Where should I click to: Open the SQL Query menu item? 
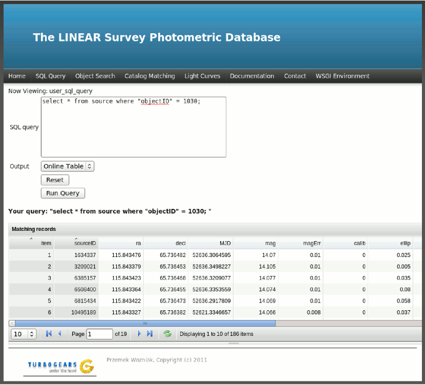(50, 76)
